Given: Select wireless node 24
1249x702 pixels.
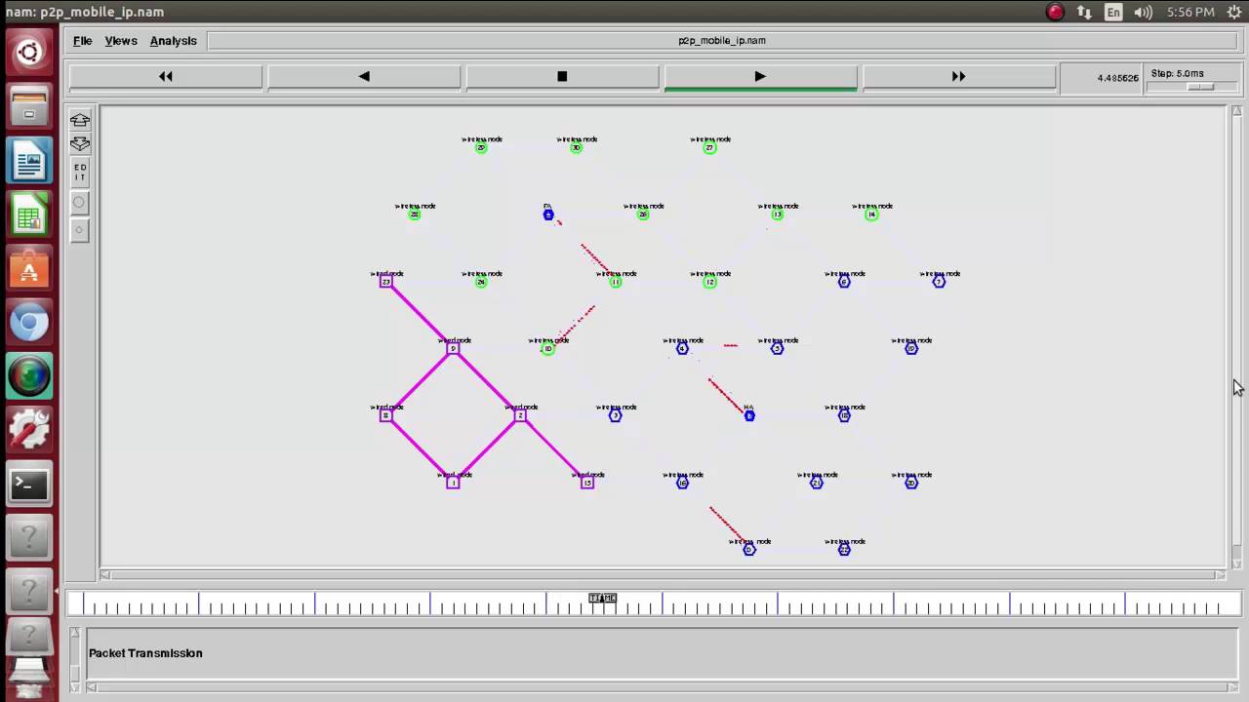Looking at the screenshot, I should (x=481, y=282).
